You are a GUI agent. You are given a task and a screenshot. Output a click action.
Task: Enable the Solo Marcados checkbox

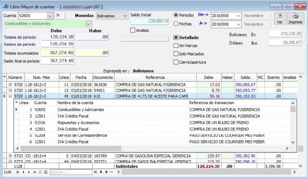click(176, 54)
